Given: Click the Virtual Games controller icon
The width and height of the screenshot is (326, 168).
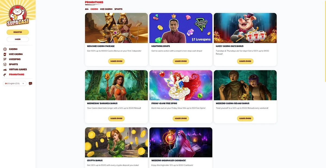Looking at the screenshot, I should (5, 70).
